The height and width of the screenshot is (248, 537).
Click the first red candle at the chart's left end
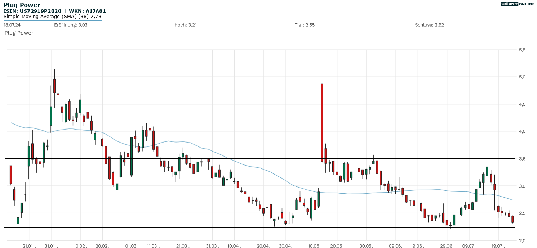(x=11, y=175)
